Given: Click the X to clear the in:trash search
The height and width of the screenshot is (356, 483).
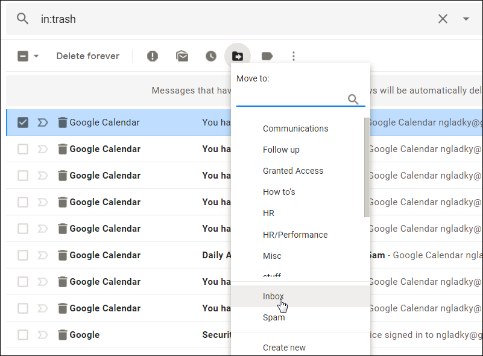Looking at the screenshot, I should 443,19.
